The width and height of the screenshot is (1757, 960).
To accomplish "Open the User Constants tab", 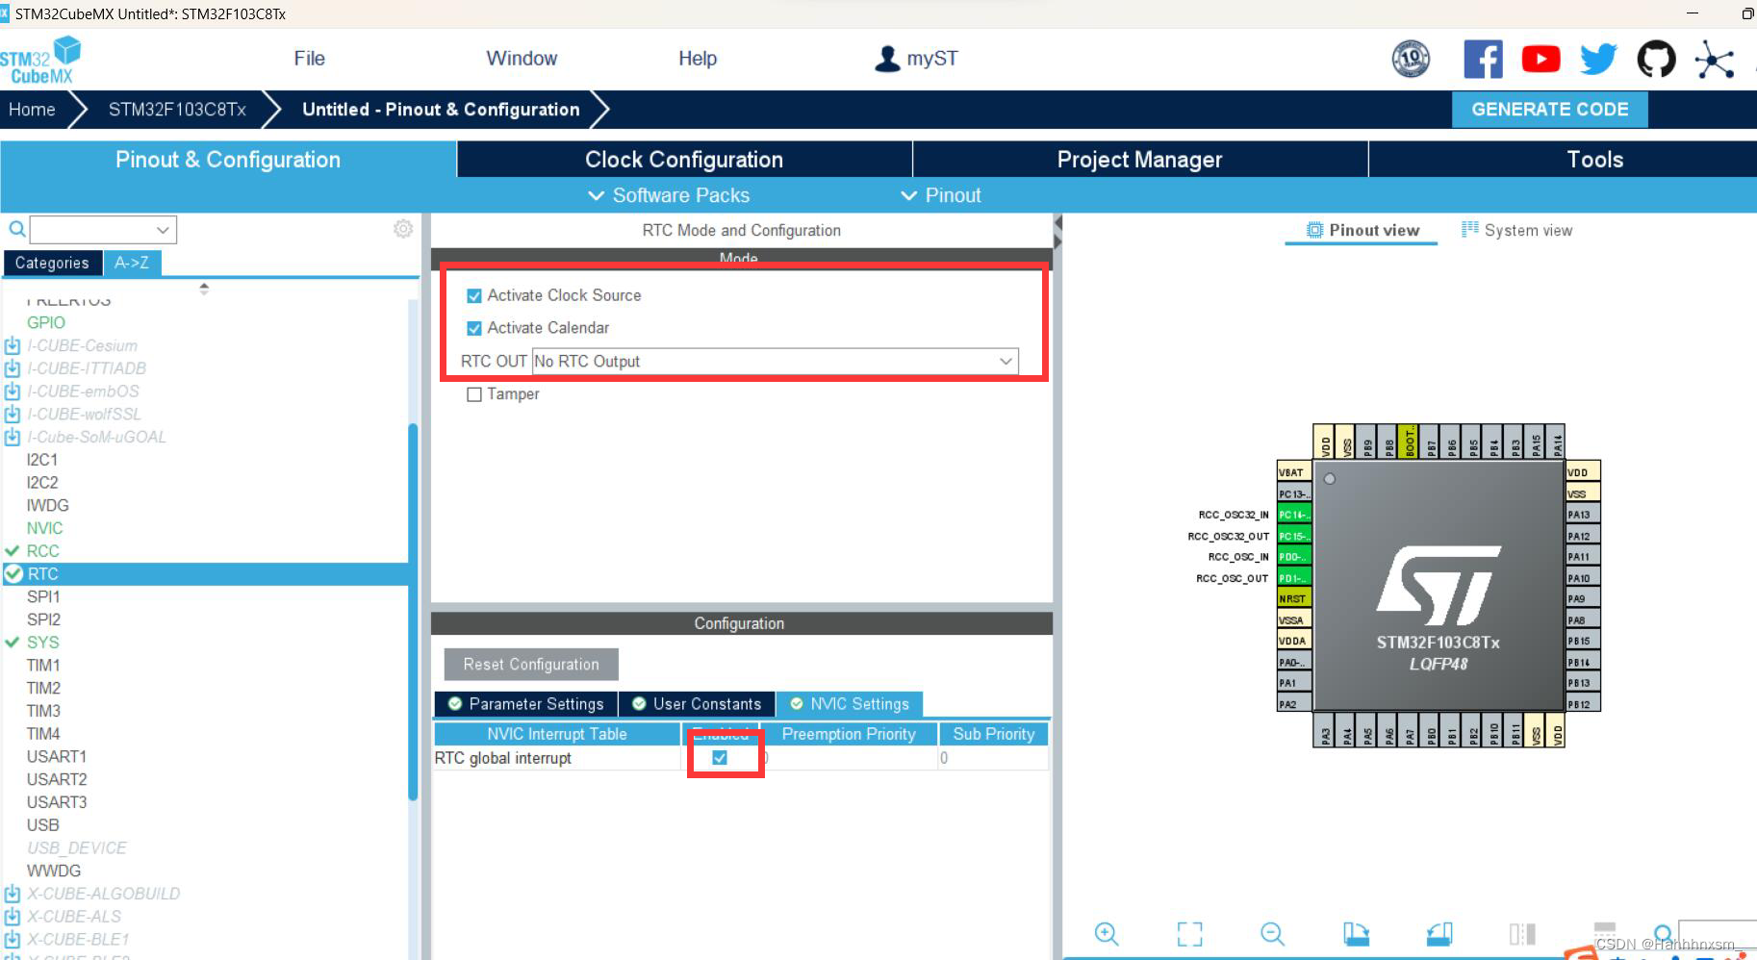I will 697,704.
